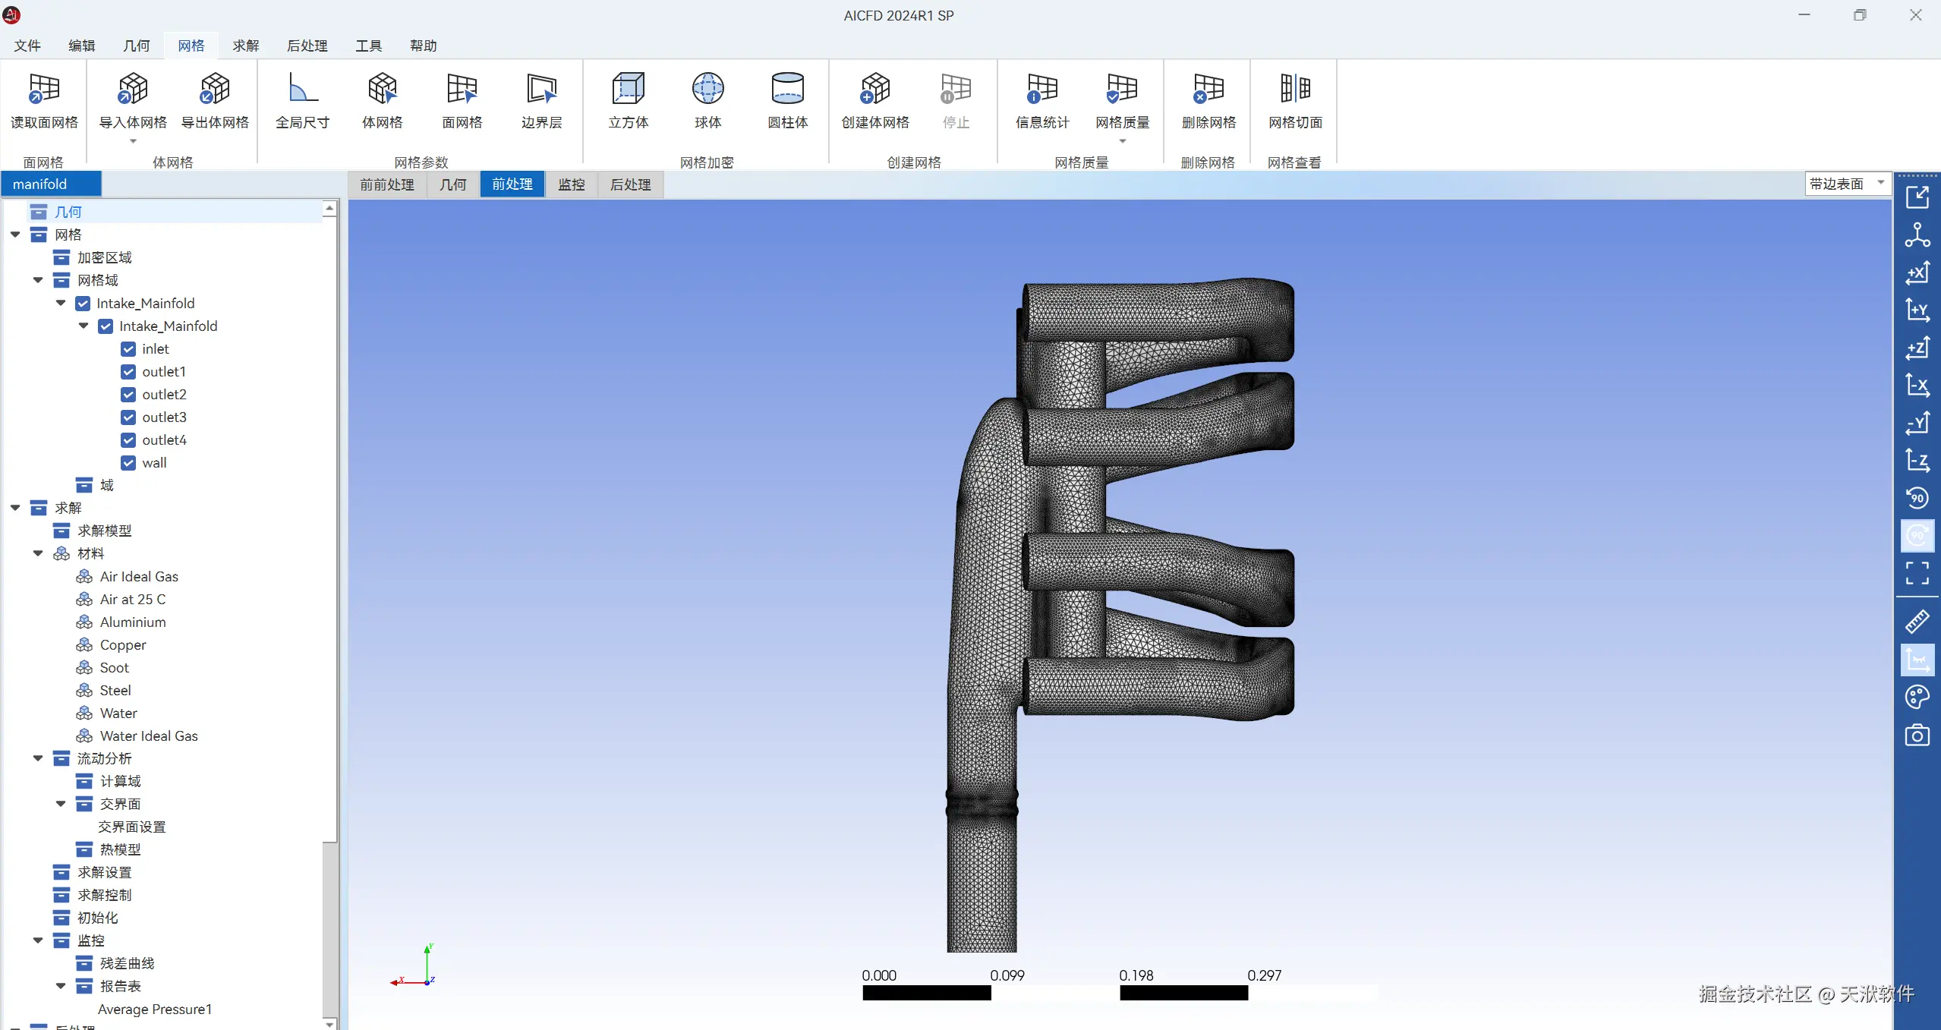Image resolution: width=1941 pixels, height=1030 pixels.
Task: Collapse the 网格域 tree node
Action: 38,280
